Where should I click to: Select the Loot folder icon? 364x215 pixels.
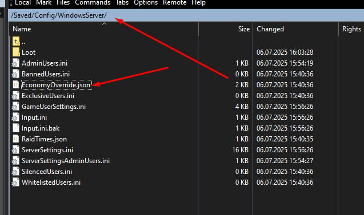click(16, 52)
